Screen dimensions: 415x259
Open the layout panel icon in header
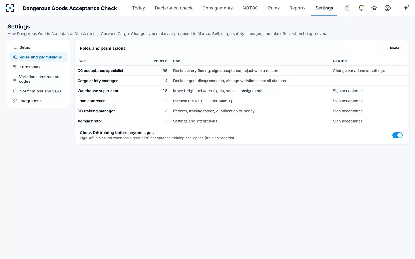click(348, 8)
